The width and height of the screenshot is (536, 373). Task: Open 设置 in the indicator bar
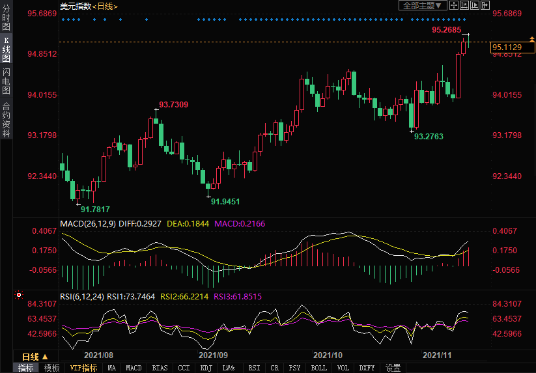pyautogui.click(x=393, y=368)
